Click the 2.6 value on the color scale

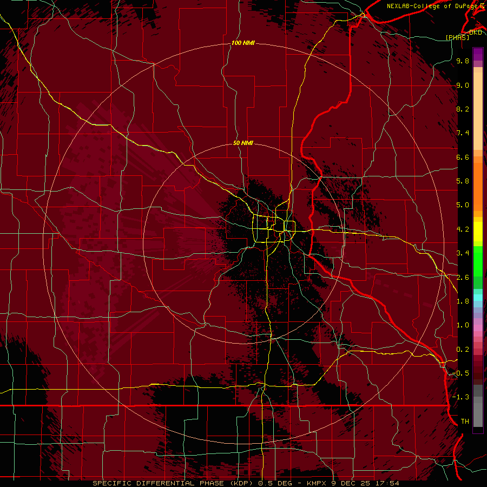coord(463,278)
